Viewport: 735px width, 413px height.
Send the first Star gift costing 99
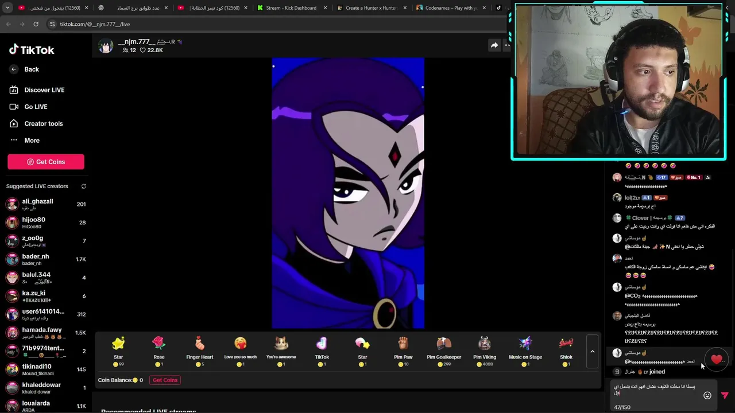(118, 350)
